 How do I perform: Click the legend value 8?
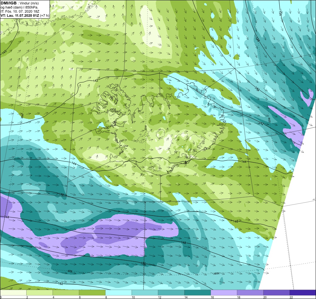[106, 297]
